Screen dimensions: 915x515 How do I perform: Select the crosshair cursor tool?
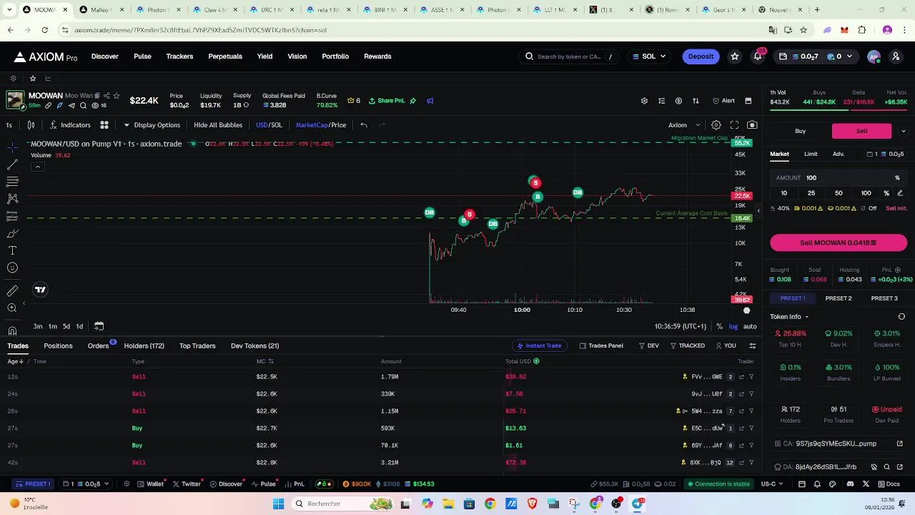click(x=12, y=147)
